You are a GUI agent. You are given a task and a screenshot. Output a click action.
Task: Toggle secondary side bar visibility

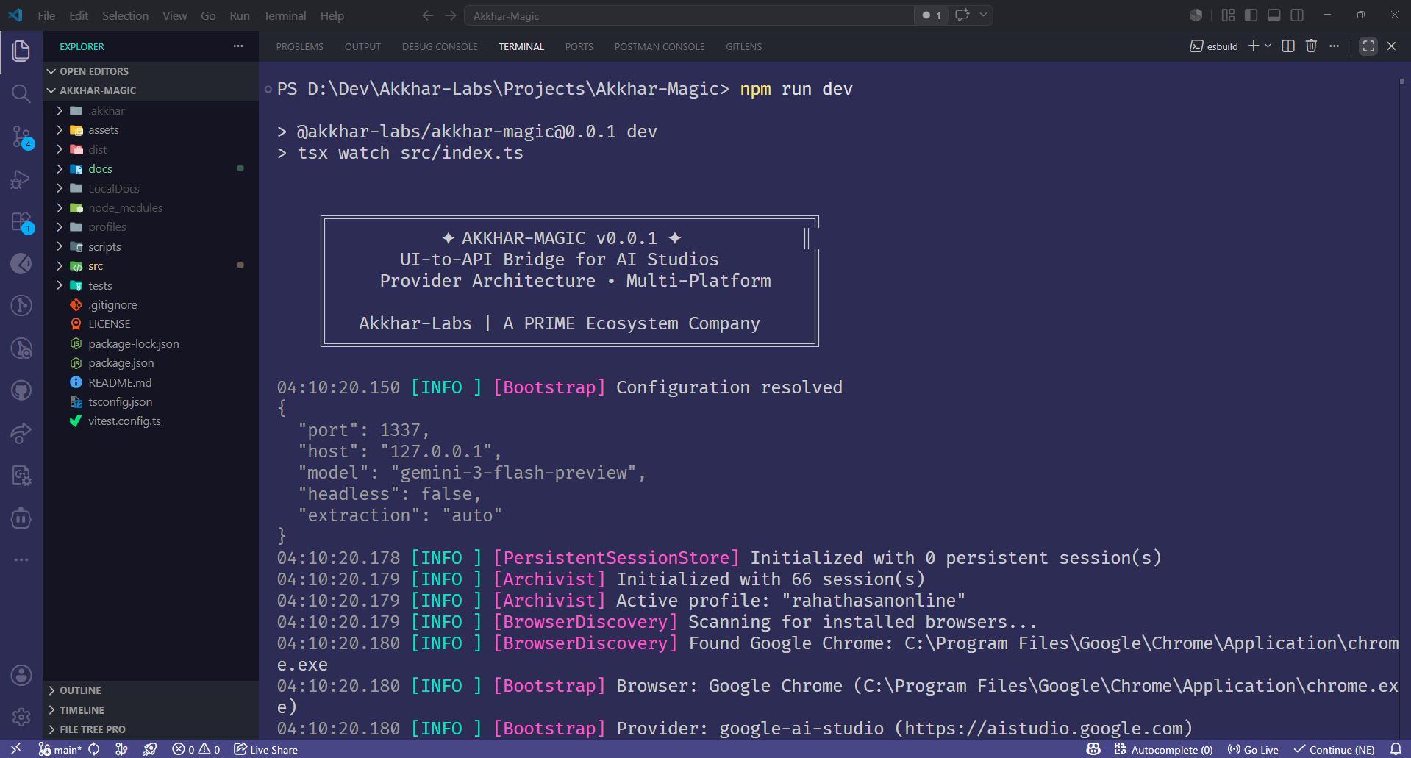[1297, 15]
